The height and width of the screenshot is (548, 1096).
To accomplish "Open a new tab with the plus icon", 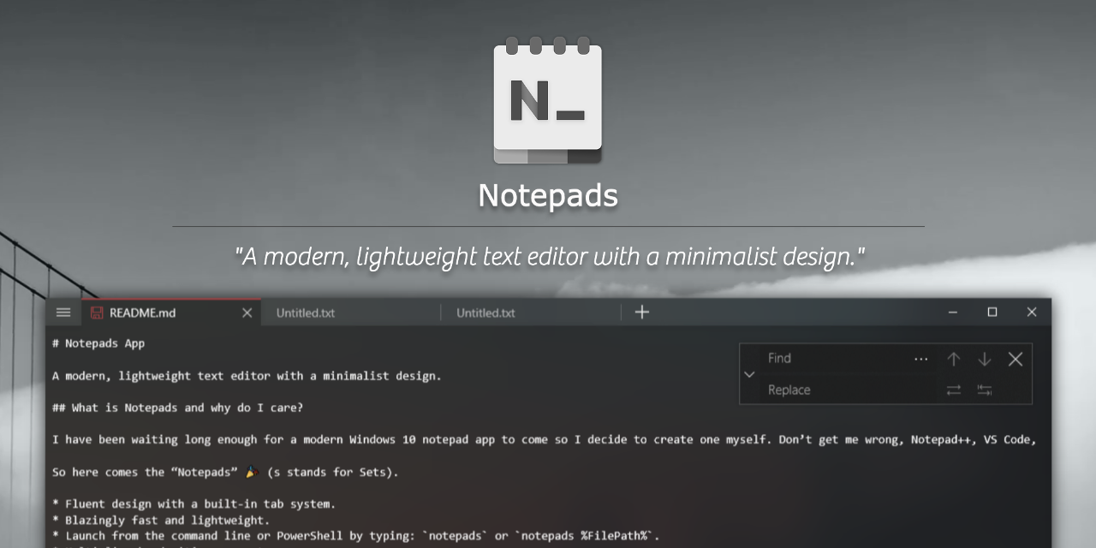I will (641, 313).
